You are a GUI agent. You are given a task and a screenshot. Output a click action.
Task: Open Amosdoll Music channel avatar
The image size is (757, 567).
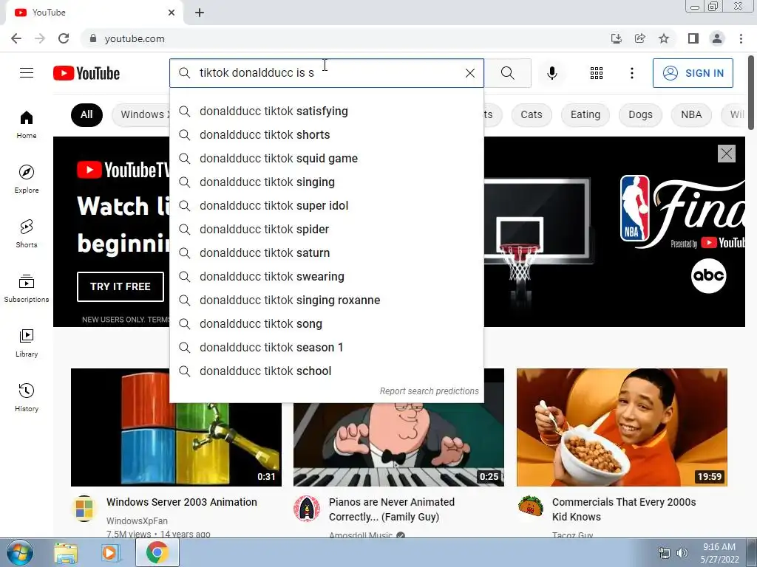tap(307, 508)
